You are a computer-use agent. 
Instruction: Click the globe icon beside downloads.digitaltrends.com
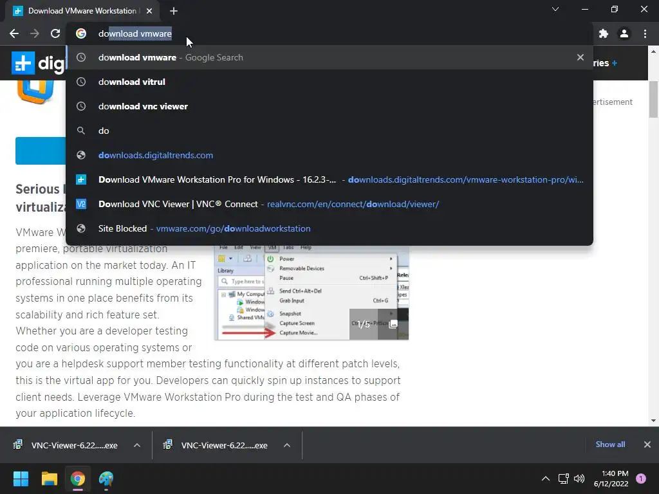81,155
